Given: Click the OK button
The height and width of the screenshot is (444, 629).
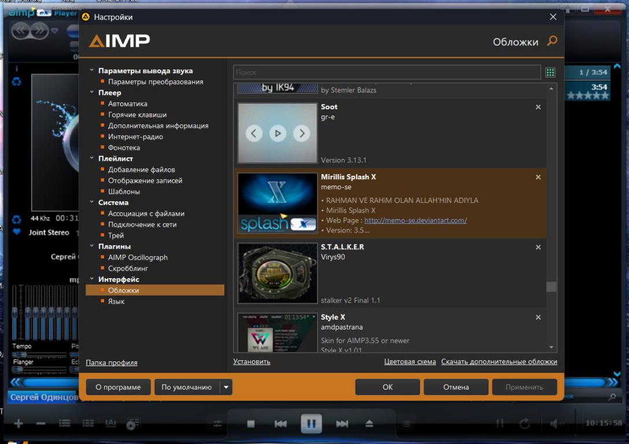Looking at the screenshot, I should point(387,387).
